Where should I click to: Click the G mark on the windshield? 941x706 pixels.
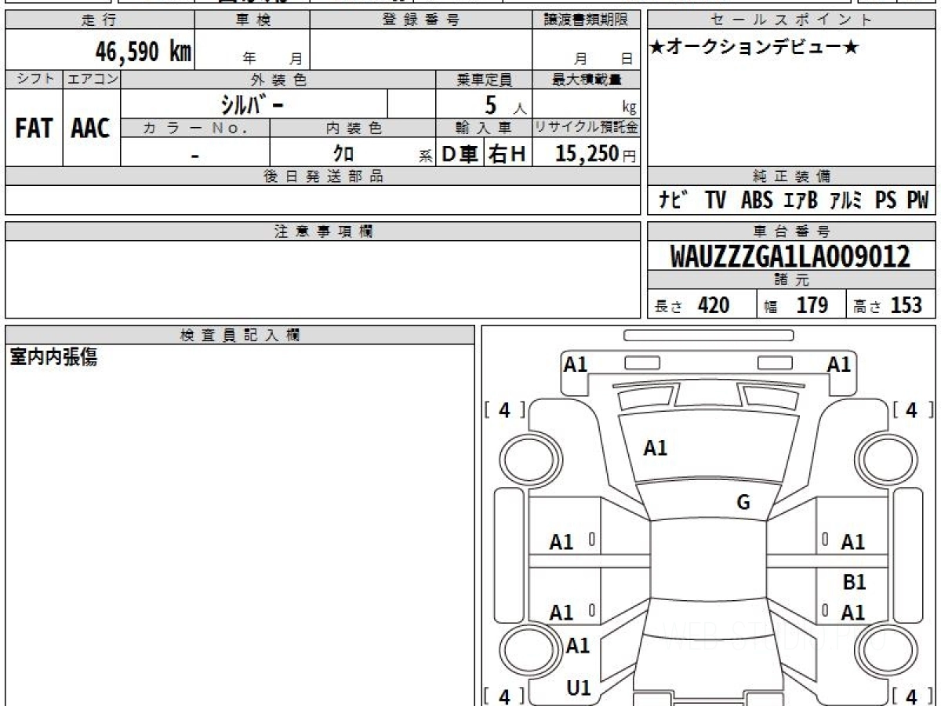[743, 503]
